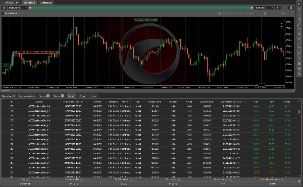
Task: Start the backtest with the play button
Action: (278, 8)
